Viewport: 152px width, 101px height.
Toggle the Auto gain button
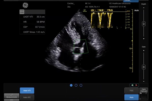pyautogui.click(x=131, y=97)
